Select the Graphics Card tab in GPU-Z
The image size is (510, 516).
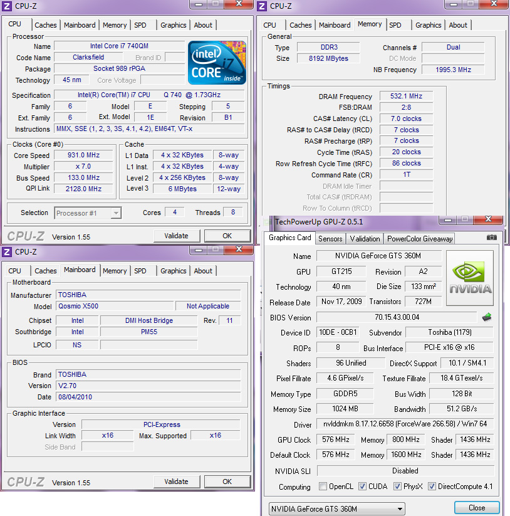coord(289,238)
